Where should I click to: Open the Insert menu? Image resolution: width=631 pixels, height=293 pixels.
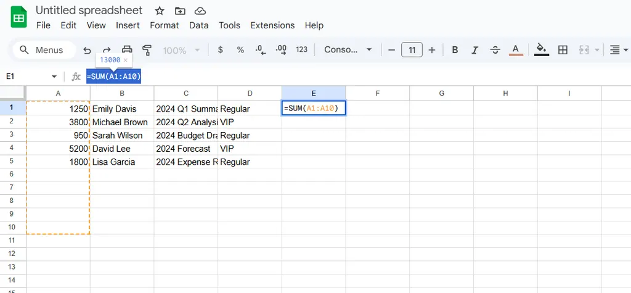click(128, 25)
